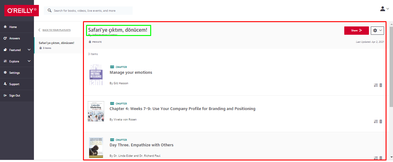Click the O'Reilly logo
Viewport: 393px width, 162px height.
(22, 10)
